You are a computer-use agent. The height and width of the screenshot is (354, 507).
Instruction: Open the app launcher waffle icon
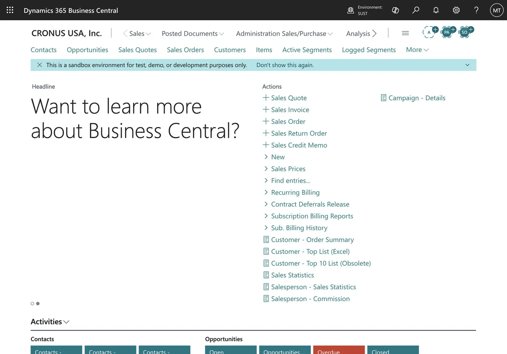(10, 10)
